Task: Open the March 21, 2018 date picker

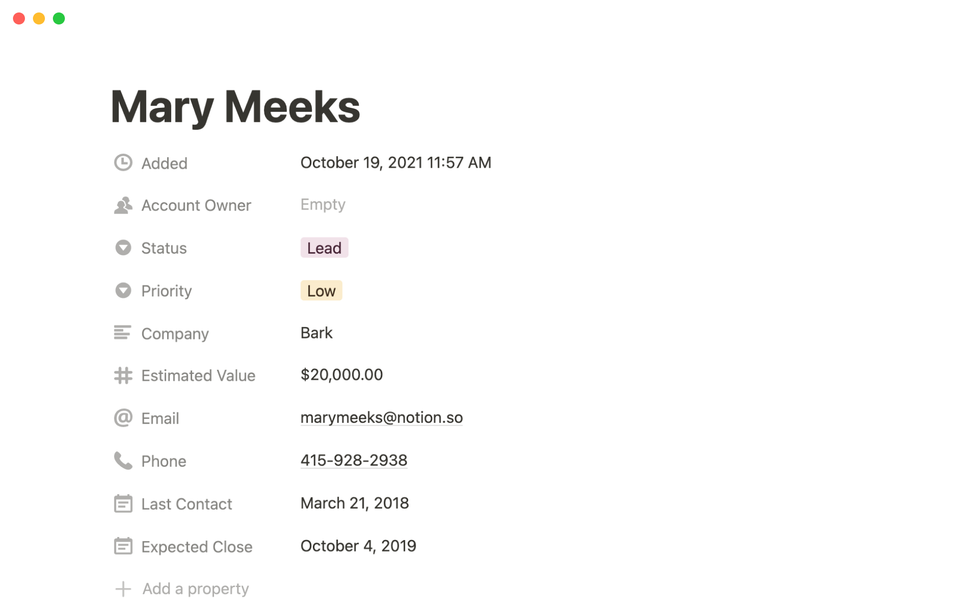Action: point(354,503)
